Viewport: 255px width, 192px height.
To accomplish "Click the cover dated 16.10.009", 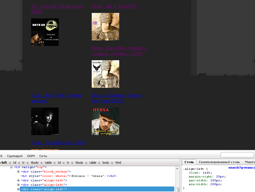I will click(105, 74).
